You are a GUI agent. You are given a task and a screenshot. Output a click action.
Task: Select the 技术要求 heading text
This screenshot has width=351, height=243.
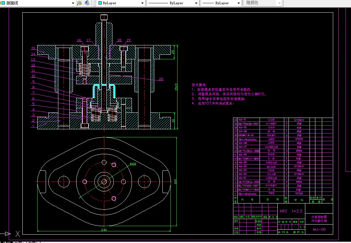click(199, 85)
